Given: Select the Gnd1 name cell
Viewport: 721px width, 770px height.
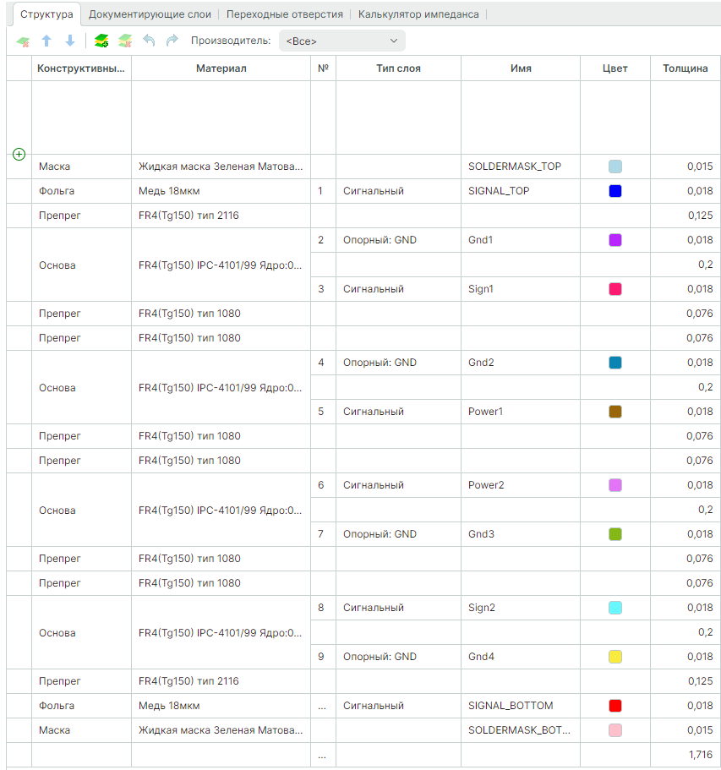Looking at the screenshot, I should click(x=521, y=240).
